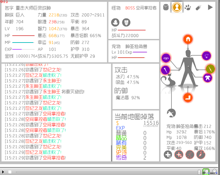220x175 pixels.
Task: Click the player stop button
Action: (x=10, y=172)
